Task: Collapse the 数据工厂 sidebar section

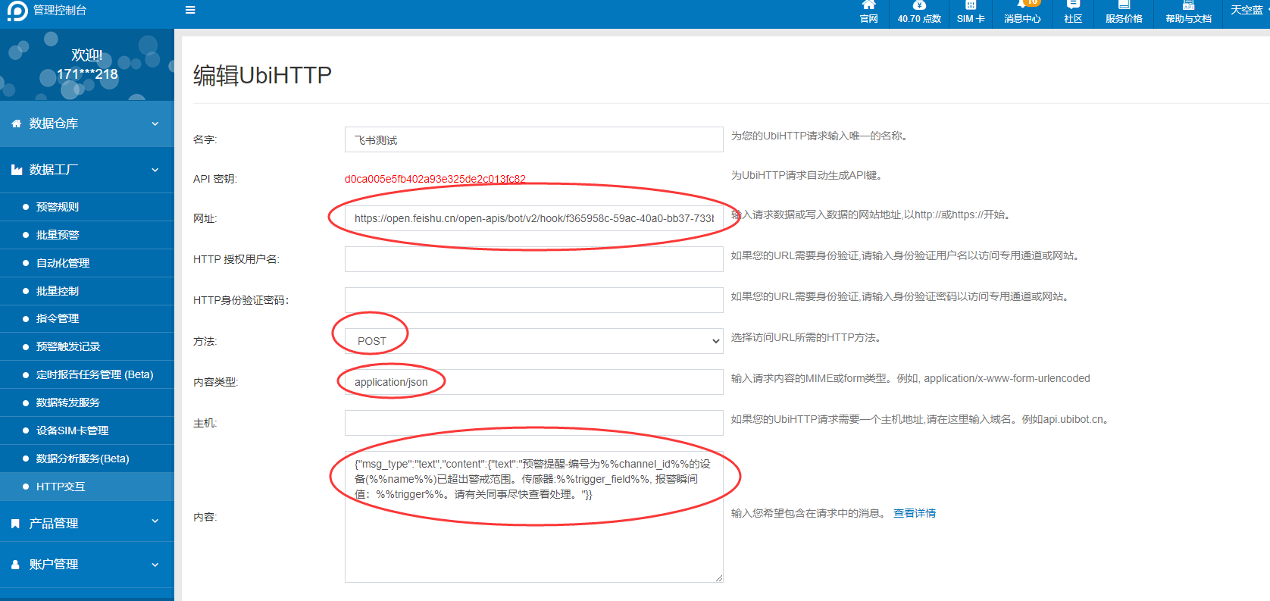Action: (87, 170)
